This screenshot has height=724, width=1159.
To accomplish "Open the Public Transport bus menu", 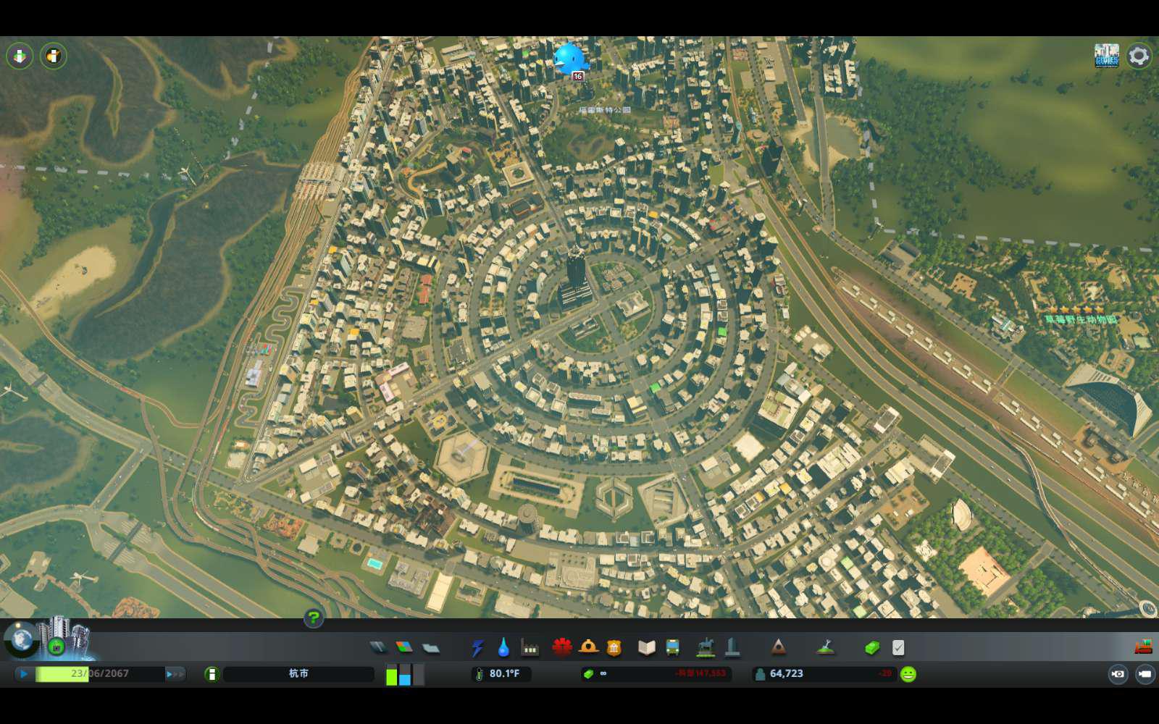I will (x=673, y=647).
